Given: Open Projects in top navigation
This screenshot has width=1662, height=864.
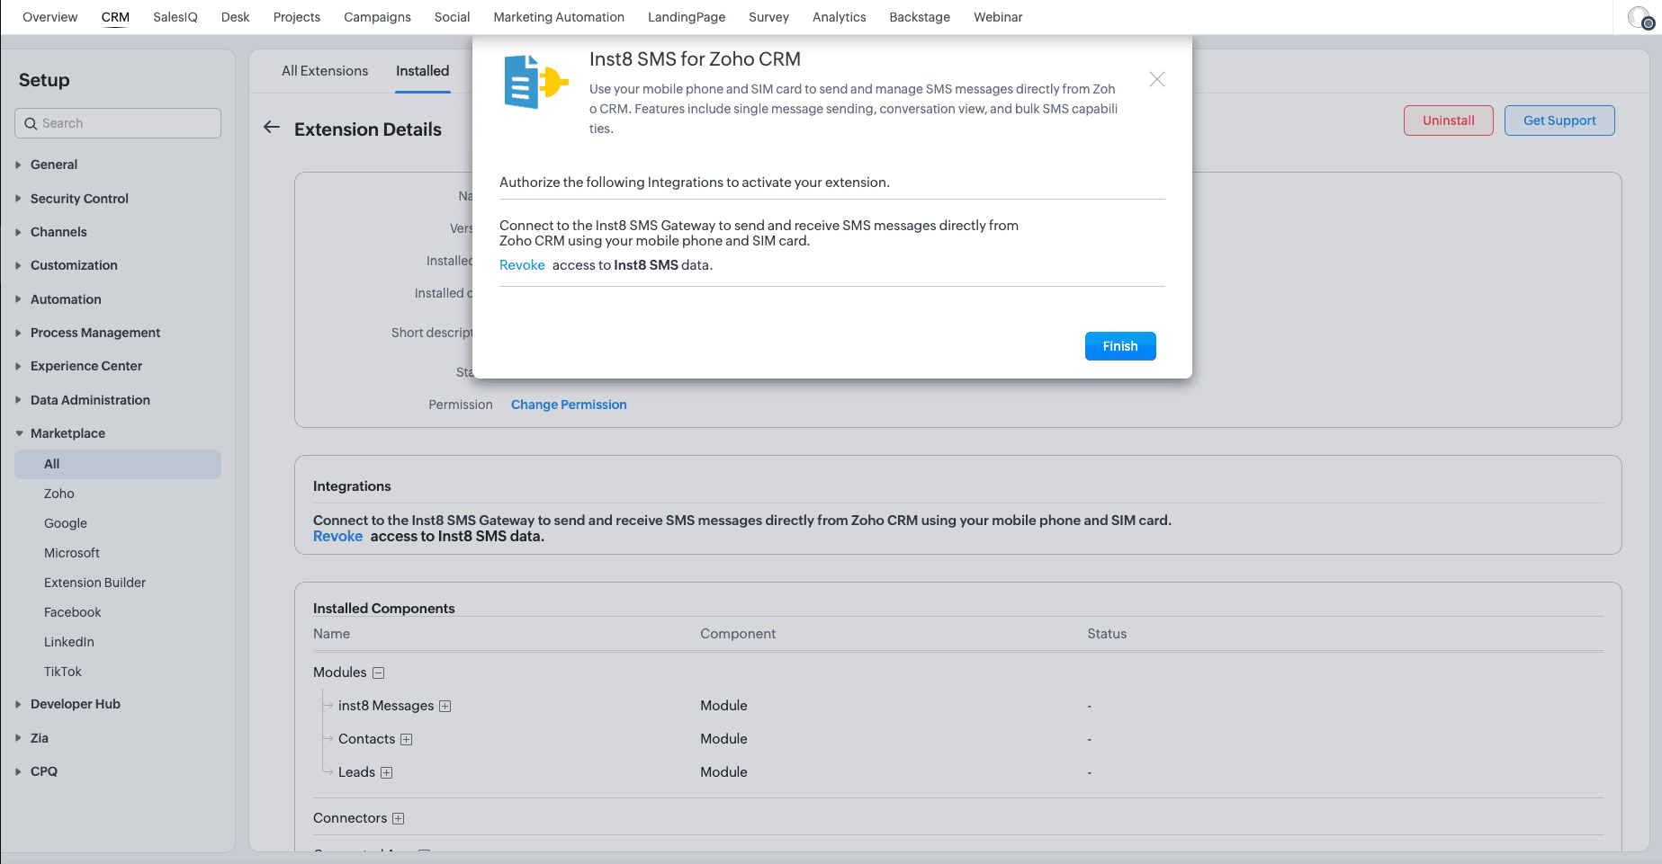Looking at the screenshot, I should click(x=297, y=17).
